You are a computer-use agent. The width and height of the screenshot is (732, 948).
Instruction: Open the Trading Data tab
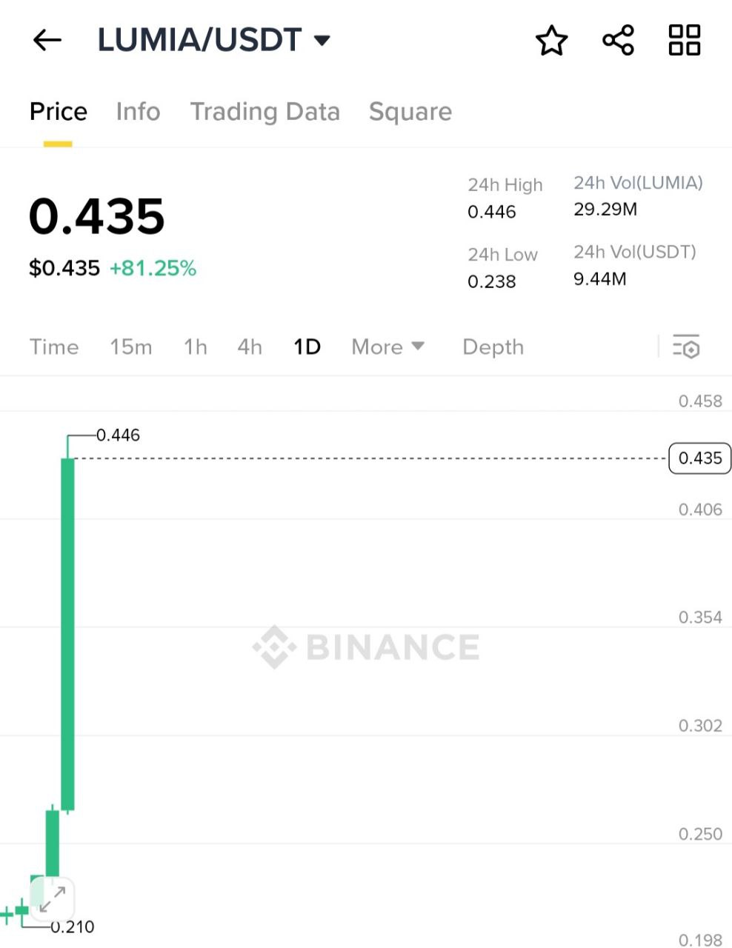tap(264, 112)
